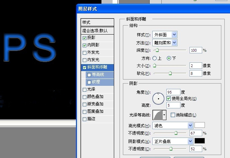This screenshot has width=230, height=158.
Task: Enable the 外发光 outer glow checkbox
Action: pyautogui.click(x=84, y=53)
